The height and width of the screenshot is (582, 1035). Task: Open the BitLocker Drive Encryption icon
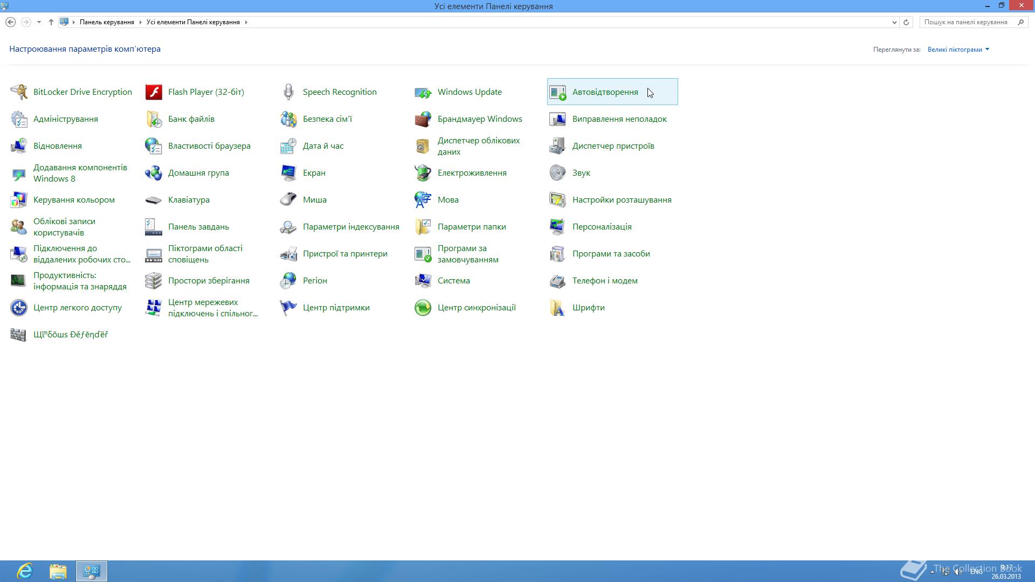pos(19,92)
